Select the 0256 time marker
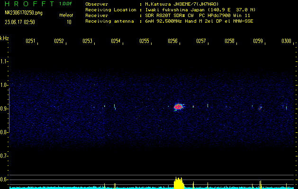This screenshot has height=189, width=298. [172, 42]
